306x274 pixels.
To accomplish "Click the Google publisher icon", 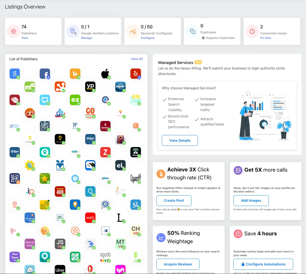I will (x=15, y=74).
